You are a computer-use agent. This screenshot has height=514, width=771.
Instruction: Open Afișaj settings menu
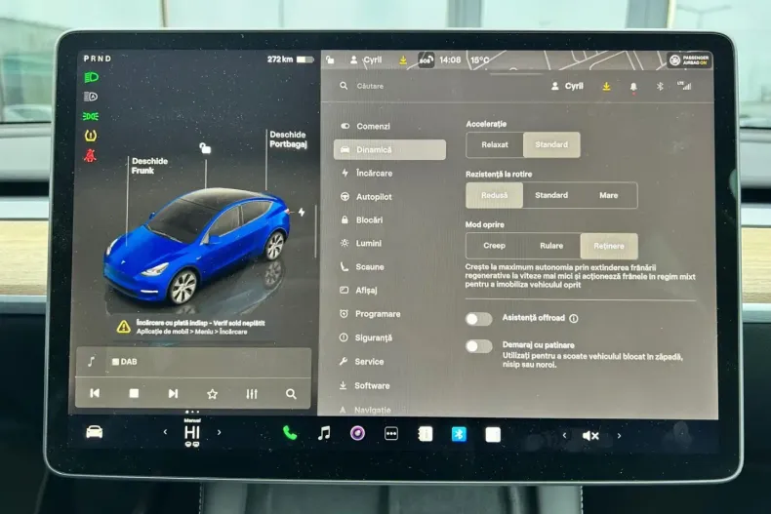point(390,291)
